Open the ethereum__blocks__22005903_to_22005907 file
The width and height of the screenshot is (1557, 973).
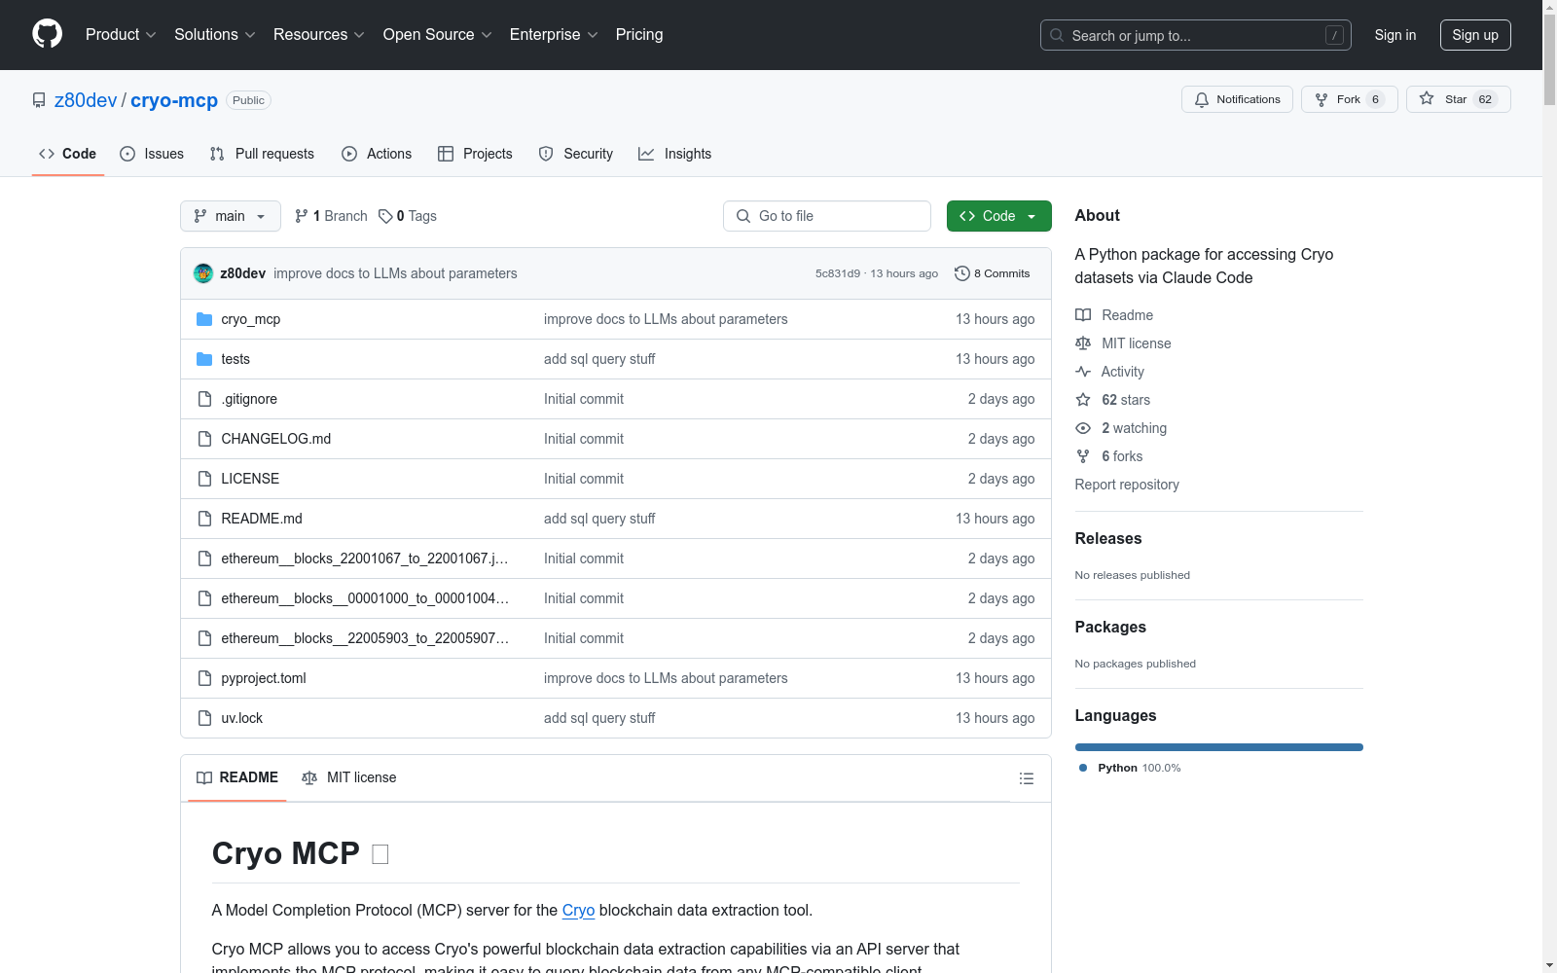(x=365, y=638)
